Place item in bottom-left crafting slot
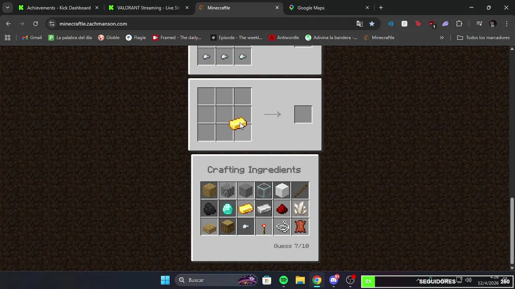Image resolution: width=515 pixels, height=289 pixels. (206, 132)
